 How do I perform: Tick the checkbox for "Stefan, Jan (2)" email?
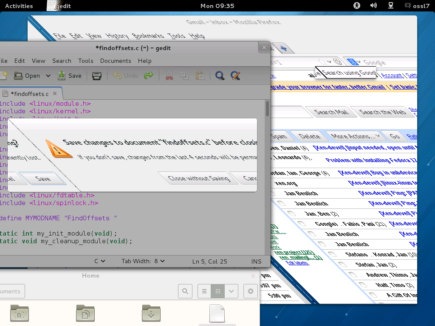[343, 264]
